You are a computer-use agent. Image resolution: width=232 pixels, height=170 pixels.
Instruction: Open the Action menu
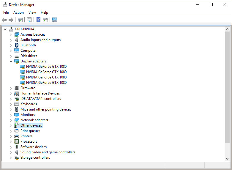click(x=18, y=12)
